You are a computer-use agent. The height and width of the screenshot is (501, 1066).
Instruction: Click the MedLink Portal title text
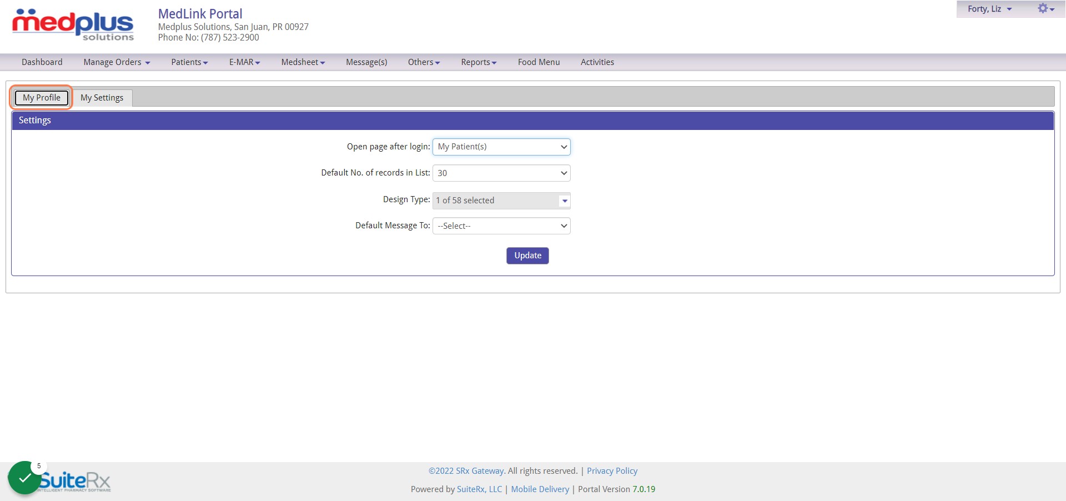(200, 14)
